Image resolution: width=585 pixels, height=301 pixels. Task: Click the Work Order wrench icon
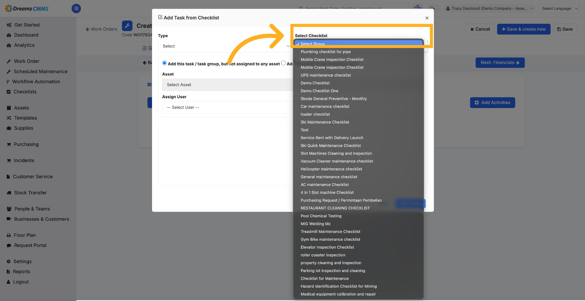[x=9, y=61]
